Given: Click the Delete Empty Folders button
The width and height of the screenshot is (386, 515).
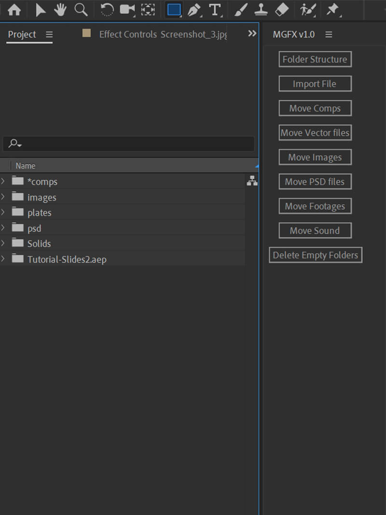Looking at the screenshot, I should click(315, 255).
